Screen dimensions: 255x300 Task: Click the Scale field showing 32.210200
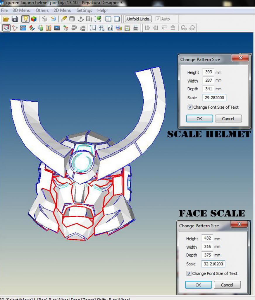[x=213, y=264]
